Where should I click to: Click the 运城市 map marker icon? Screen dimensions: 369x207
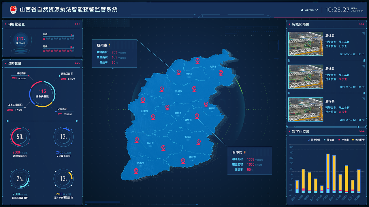pos(135,170)
